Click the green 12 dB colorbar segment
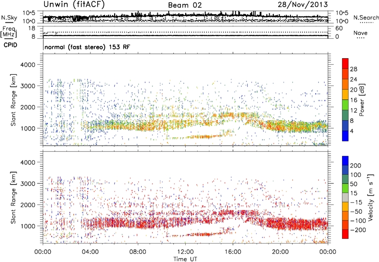379x262 pixels. [x=345, y=105]
